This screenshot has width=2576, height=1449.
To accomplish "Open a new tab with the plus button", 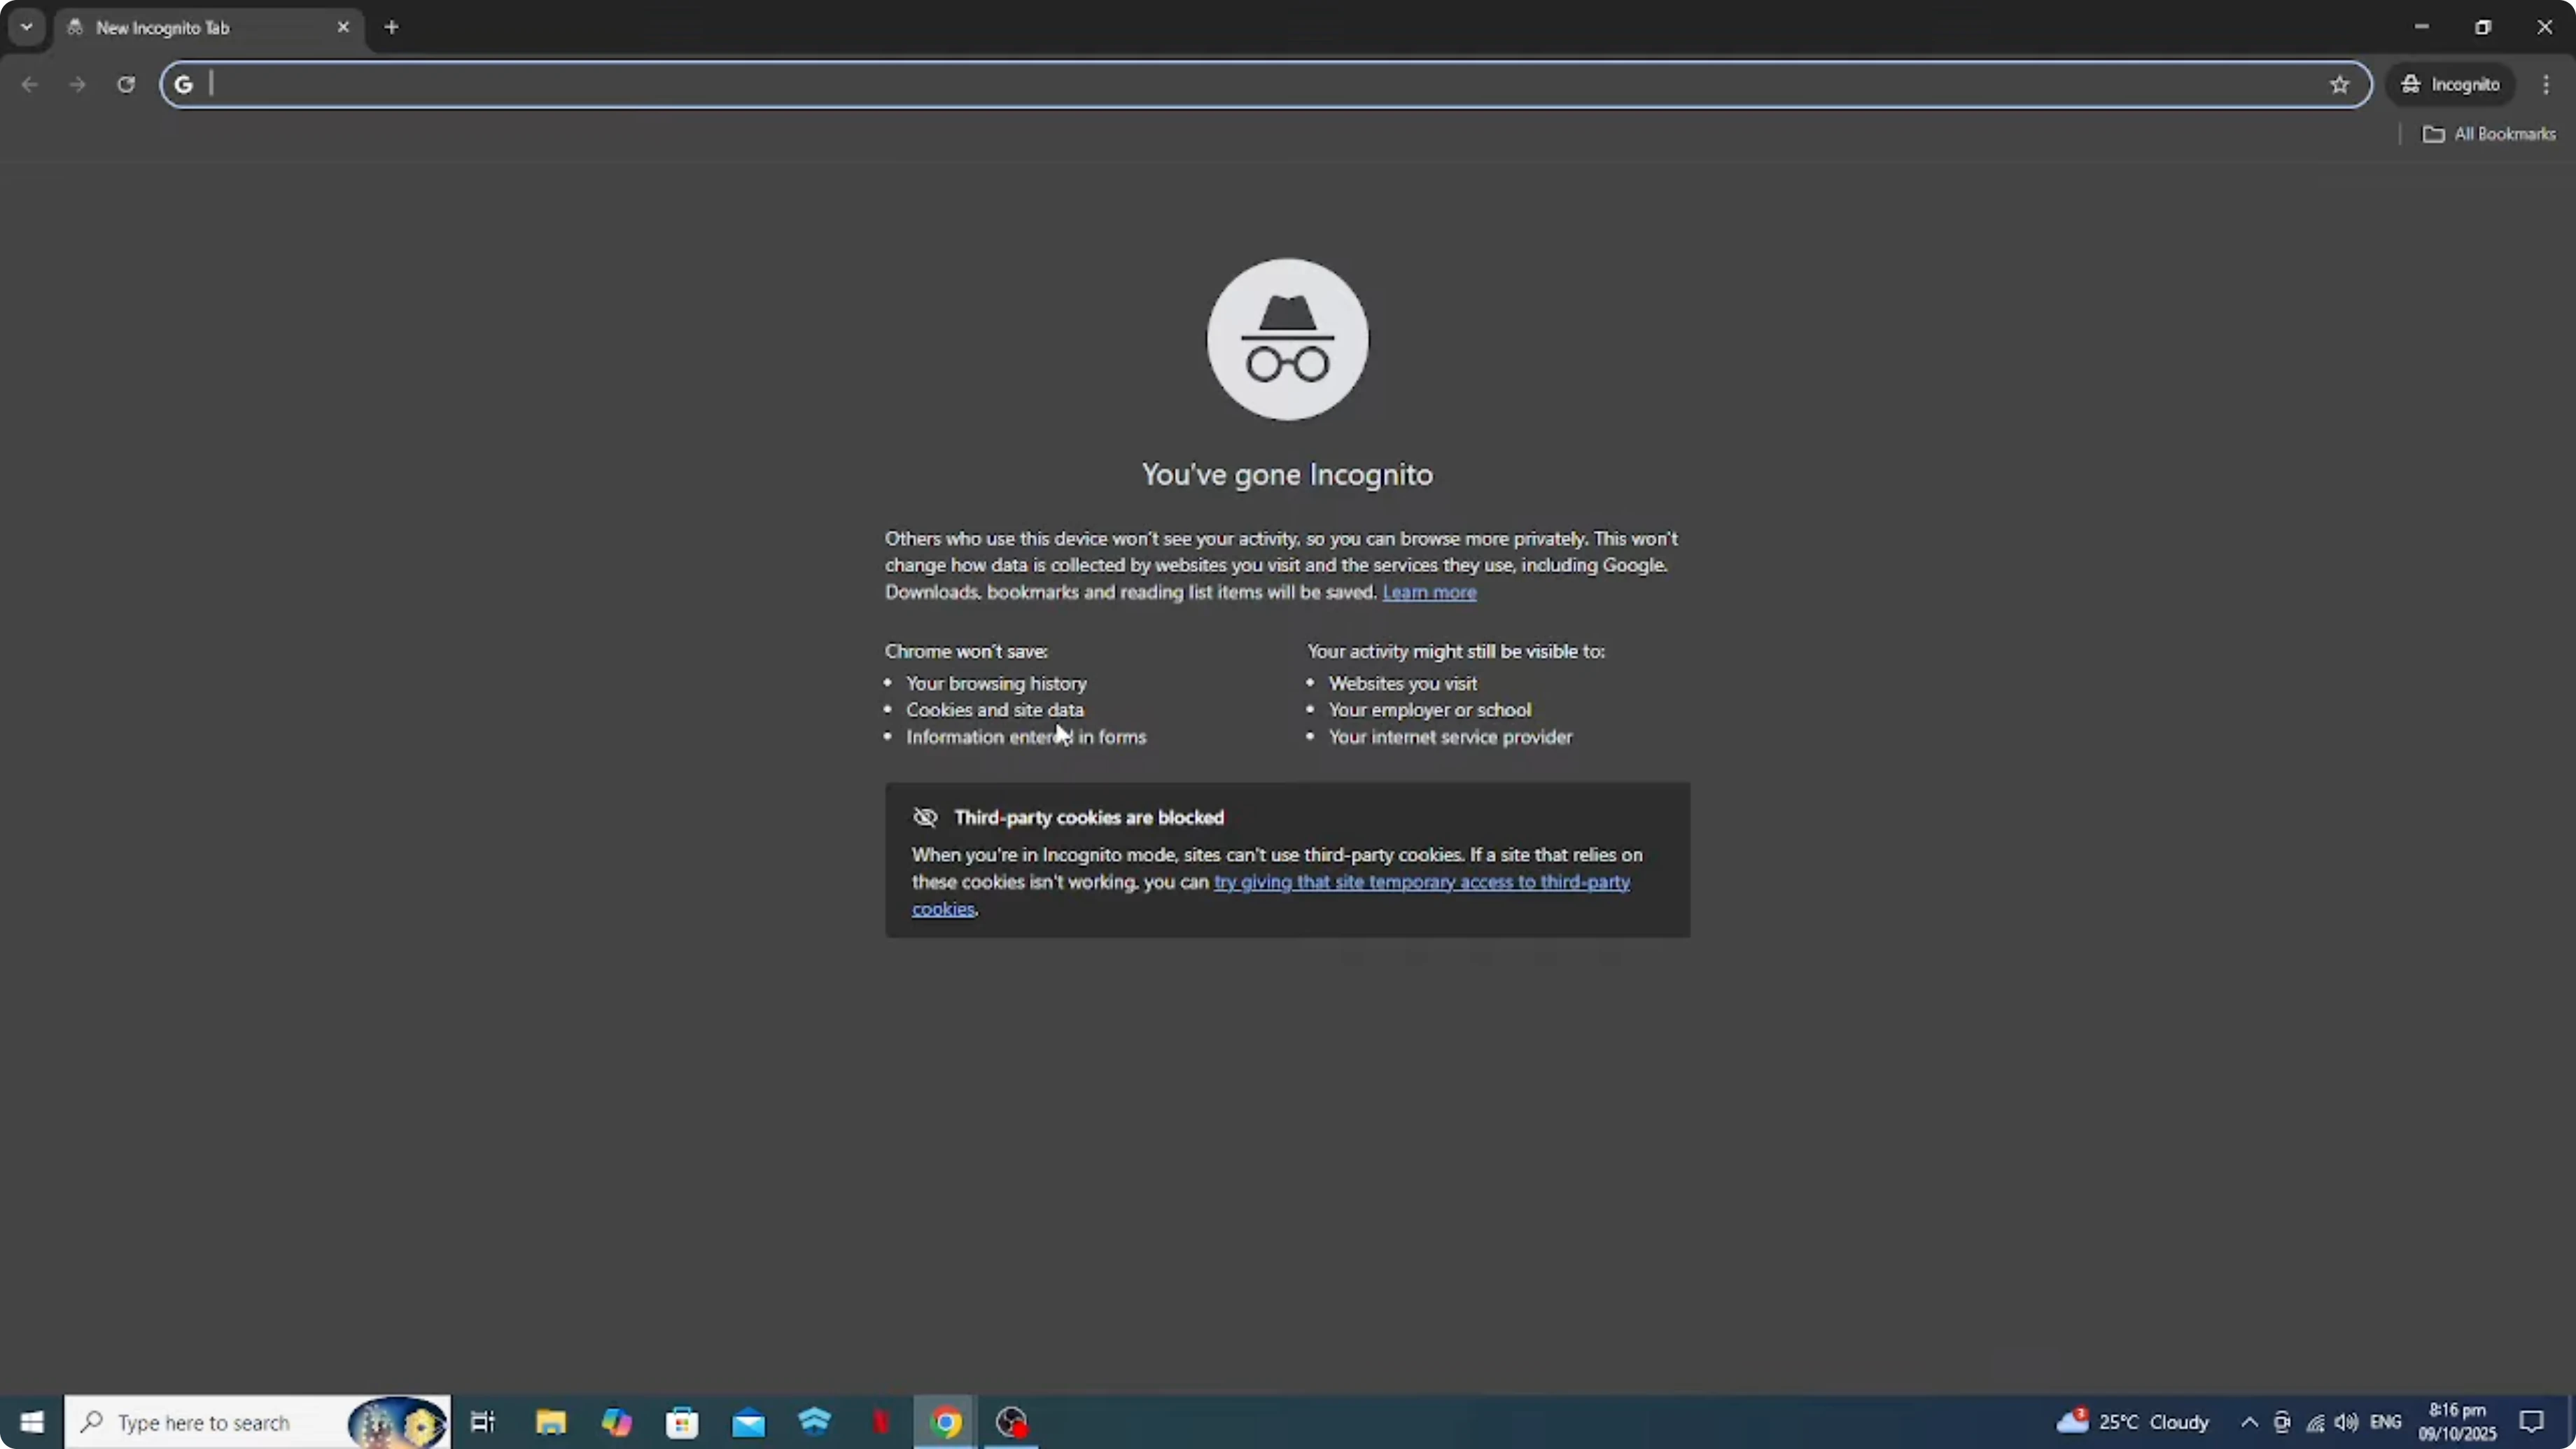I will (391, 28).
